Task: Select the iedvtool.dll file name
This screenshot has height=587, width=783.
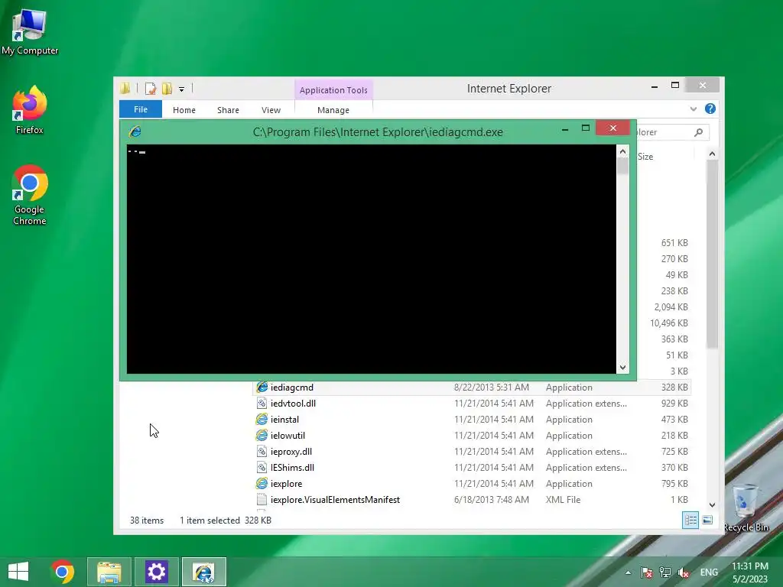Action: pyautogui.click(x=293, y=404)
